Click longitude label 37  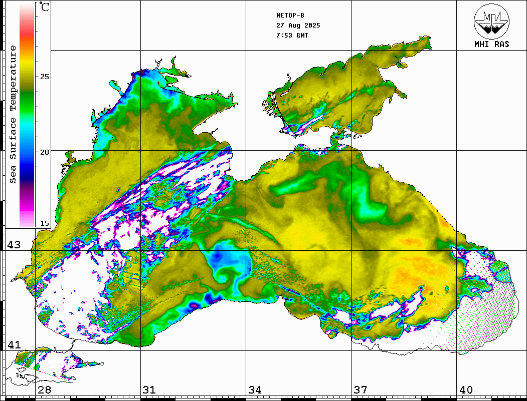(x=361, y=390)
